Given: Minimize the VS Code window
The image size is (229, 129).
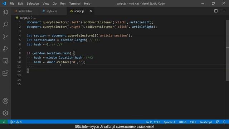Looking at the screenshot, I should click(x=203, y=4).
